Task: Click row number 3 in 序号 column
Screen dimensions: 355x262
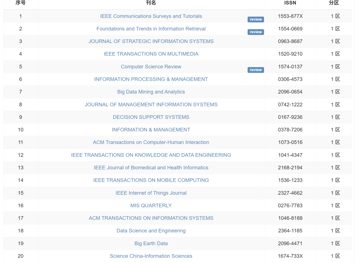Action: click(21, 41)
